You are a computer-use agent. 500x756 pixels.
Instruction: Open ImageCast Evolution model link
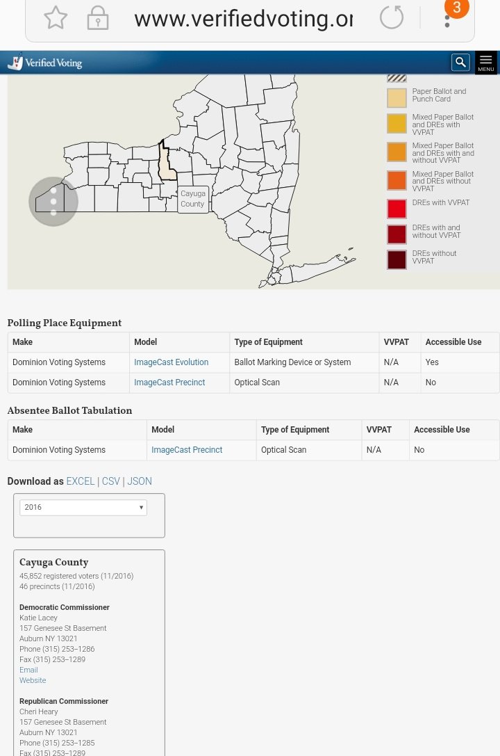[171, 362]
